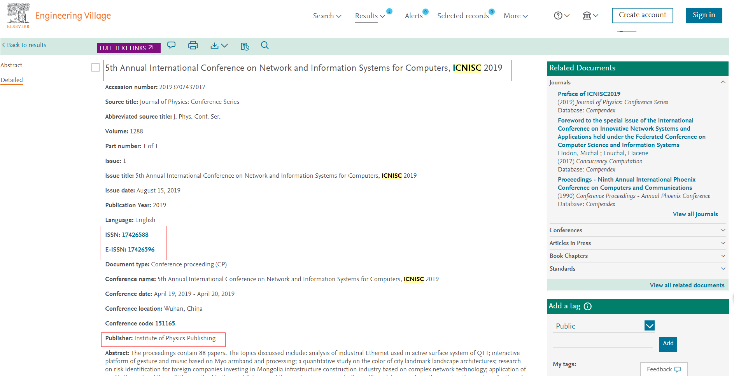The image size is (734, 376).
Task: Click the Related Documents panel header
Action: pos(638,68)
